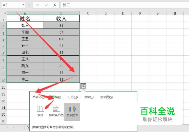Viewport: 189px width, 132px height.
Task: Select row 14 header
Action: click(x=3, y=106)
